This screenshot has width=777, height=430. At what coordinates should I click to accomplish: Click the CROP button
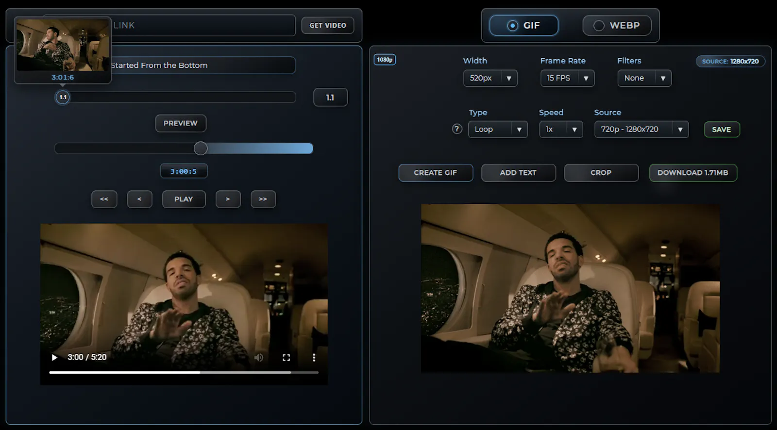601,173
